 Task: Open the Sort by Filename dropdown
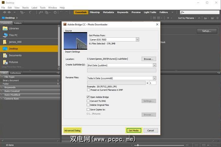click(187, 18)
